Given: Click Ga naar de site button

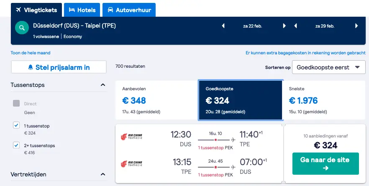Looking at the screenshot, I should [x=325, y=164].
